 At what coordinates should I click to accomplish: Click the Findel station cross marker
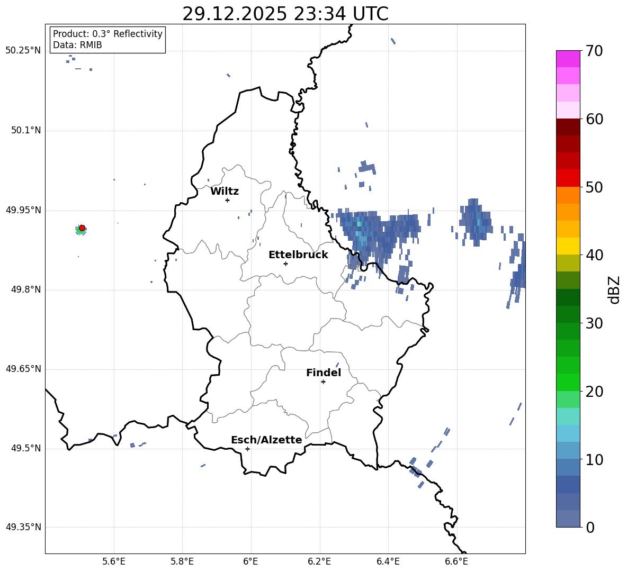[323, 382]
